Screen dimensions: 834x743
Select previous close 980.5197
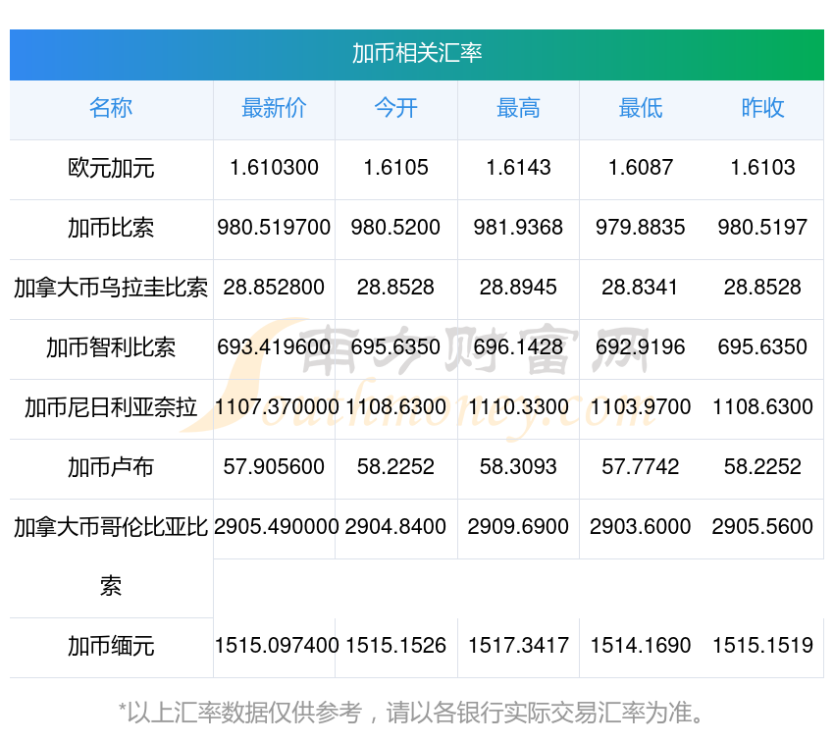click(762, 228)
